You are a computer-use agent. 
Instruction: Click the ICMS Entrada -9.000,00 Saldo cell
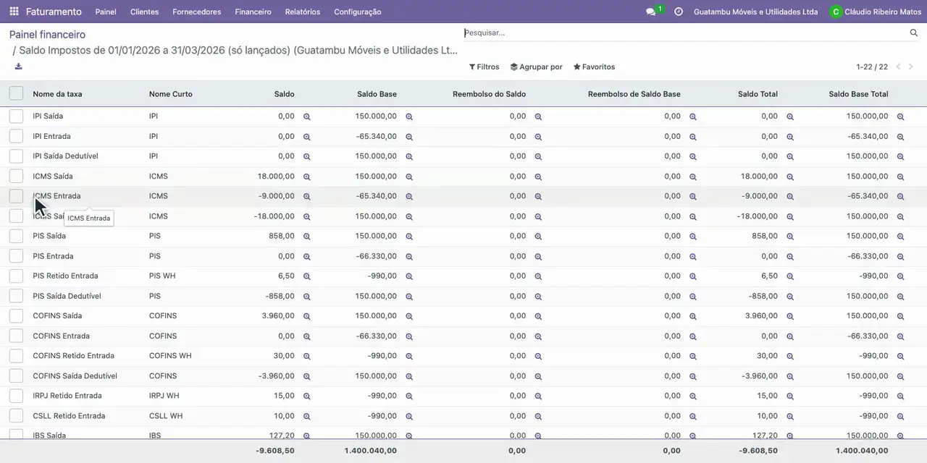click(276, 196)
